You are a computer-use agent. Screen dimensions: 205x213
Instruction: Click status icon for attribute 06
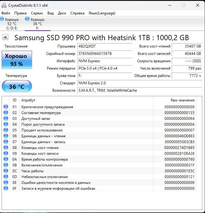(6, 136)
